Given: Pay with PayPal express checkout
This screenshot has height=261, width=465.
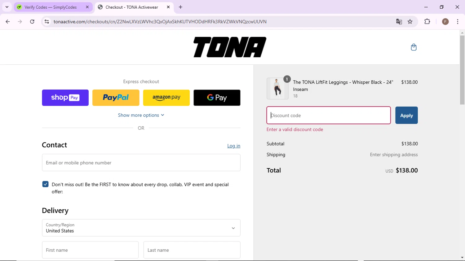Looking at the screenshot, I should point(116,98).
